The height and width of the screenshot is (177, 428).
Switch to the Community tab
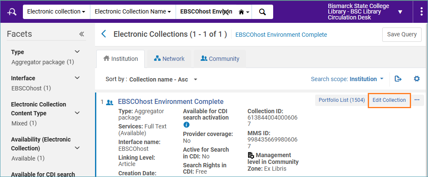click(x=220, y=59)
